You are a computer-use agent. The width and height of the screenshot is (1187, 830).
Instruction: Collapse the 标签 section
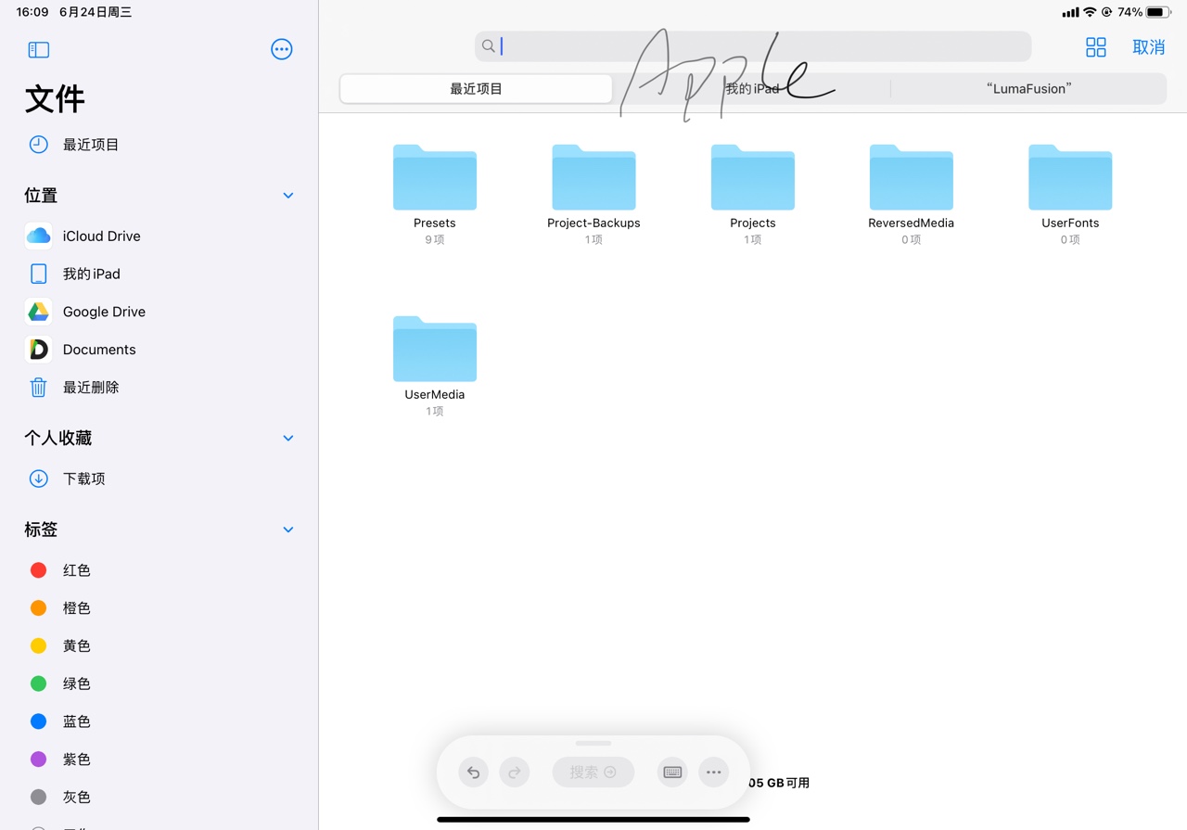[x=287, y=530]
